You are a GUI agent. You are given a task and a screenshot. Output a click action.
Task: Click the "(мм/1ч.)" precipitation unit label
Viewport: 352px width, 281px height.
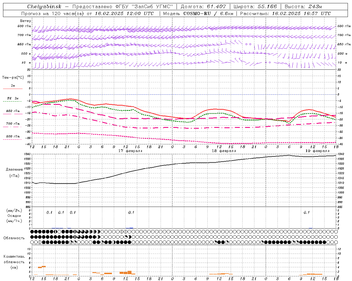point(14,221)
